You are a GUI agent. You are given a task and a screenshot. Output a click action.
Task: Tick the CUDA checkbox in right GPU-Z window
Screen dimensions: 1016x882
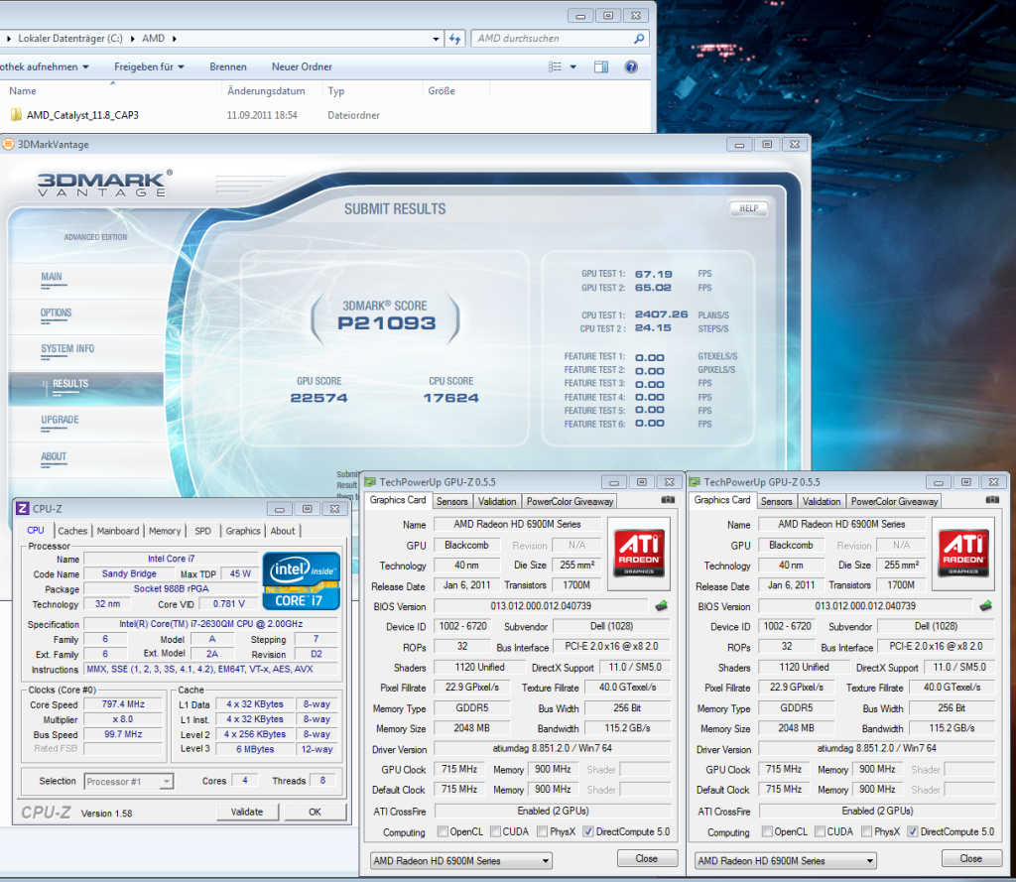(819, 831)
